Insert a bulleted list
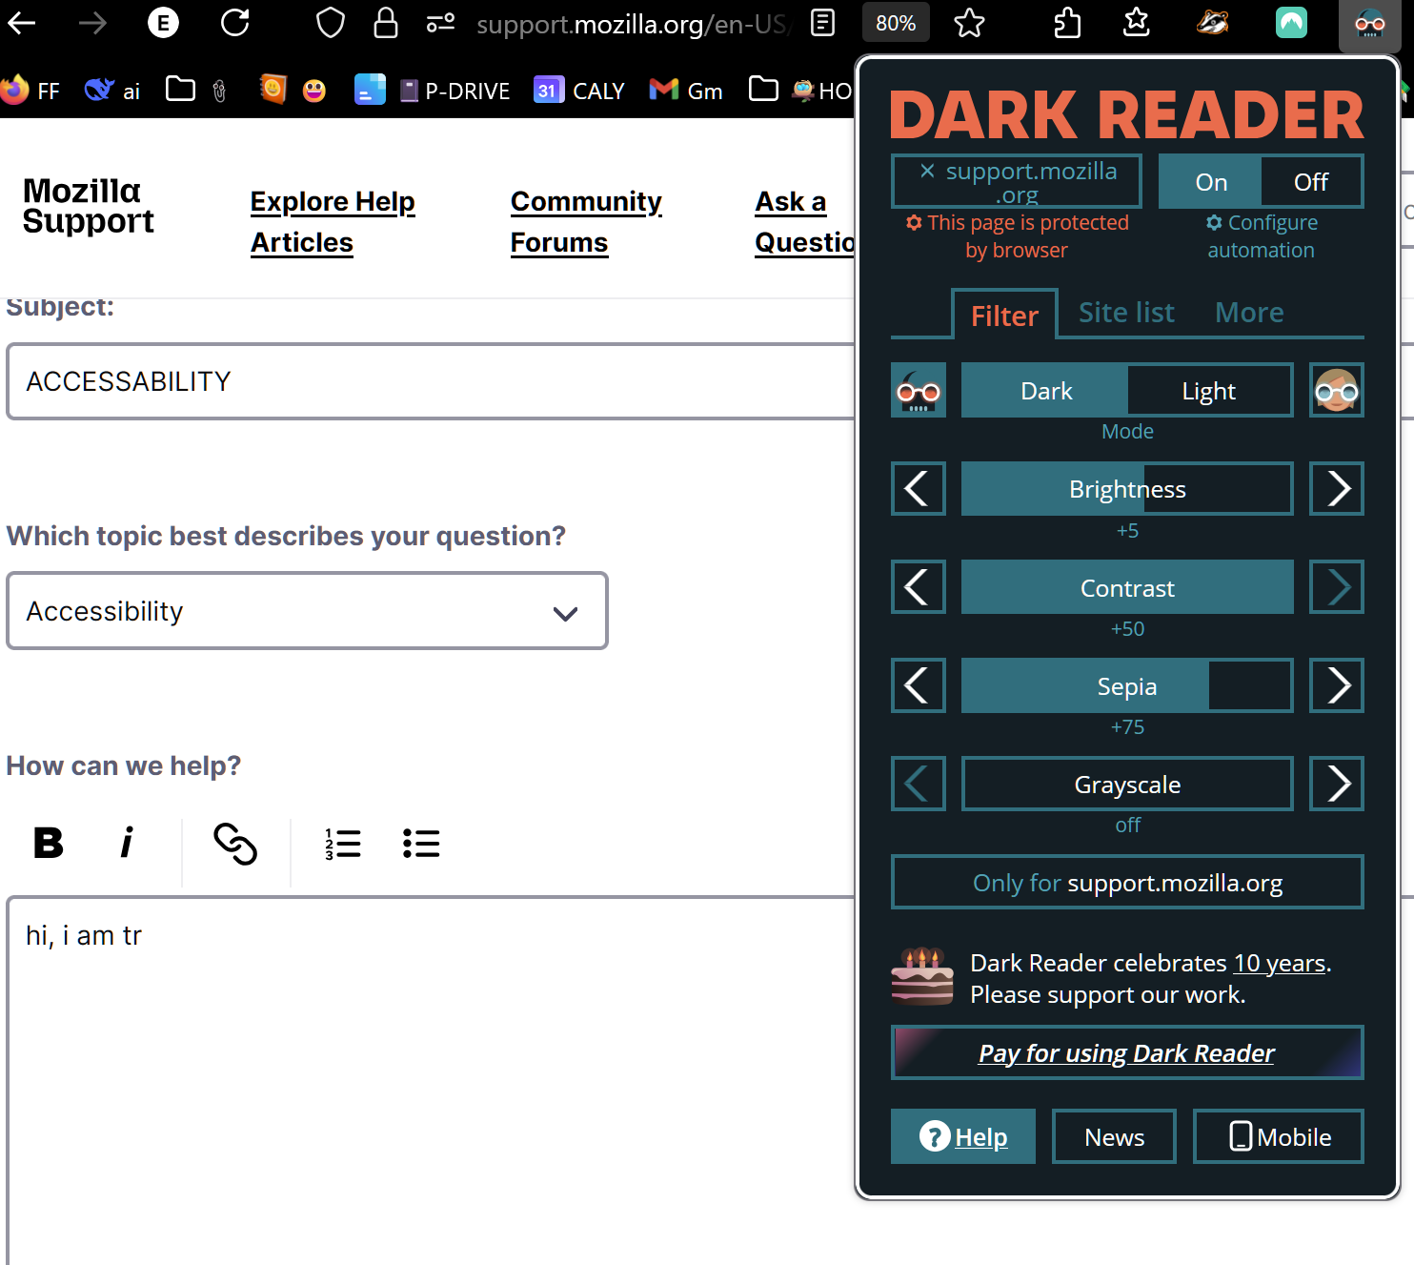This screenshot has width=1414, height=1265. click(421, 844)
